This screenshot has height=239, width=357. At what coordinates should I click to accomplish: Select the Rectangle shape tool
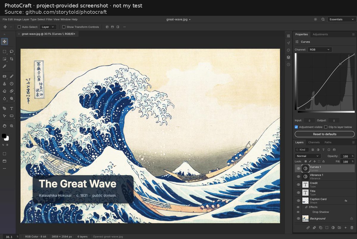pos(12,116)
